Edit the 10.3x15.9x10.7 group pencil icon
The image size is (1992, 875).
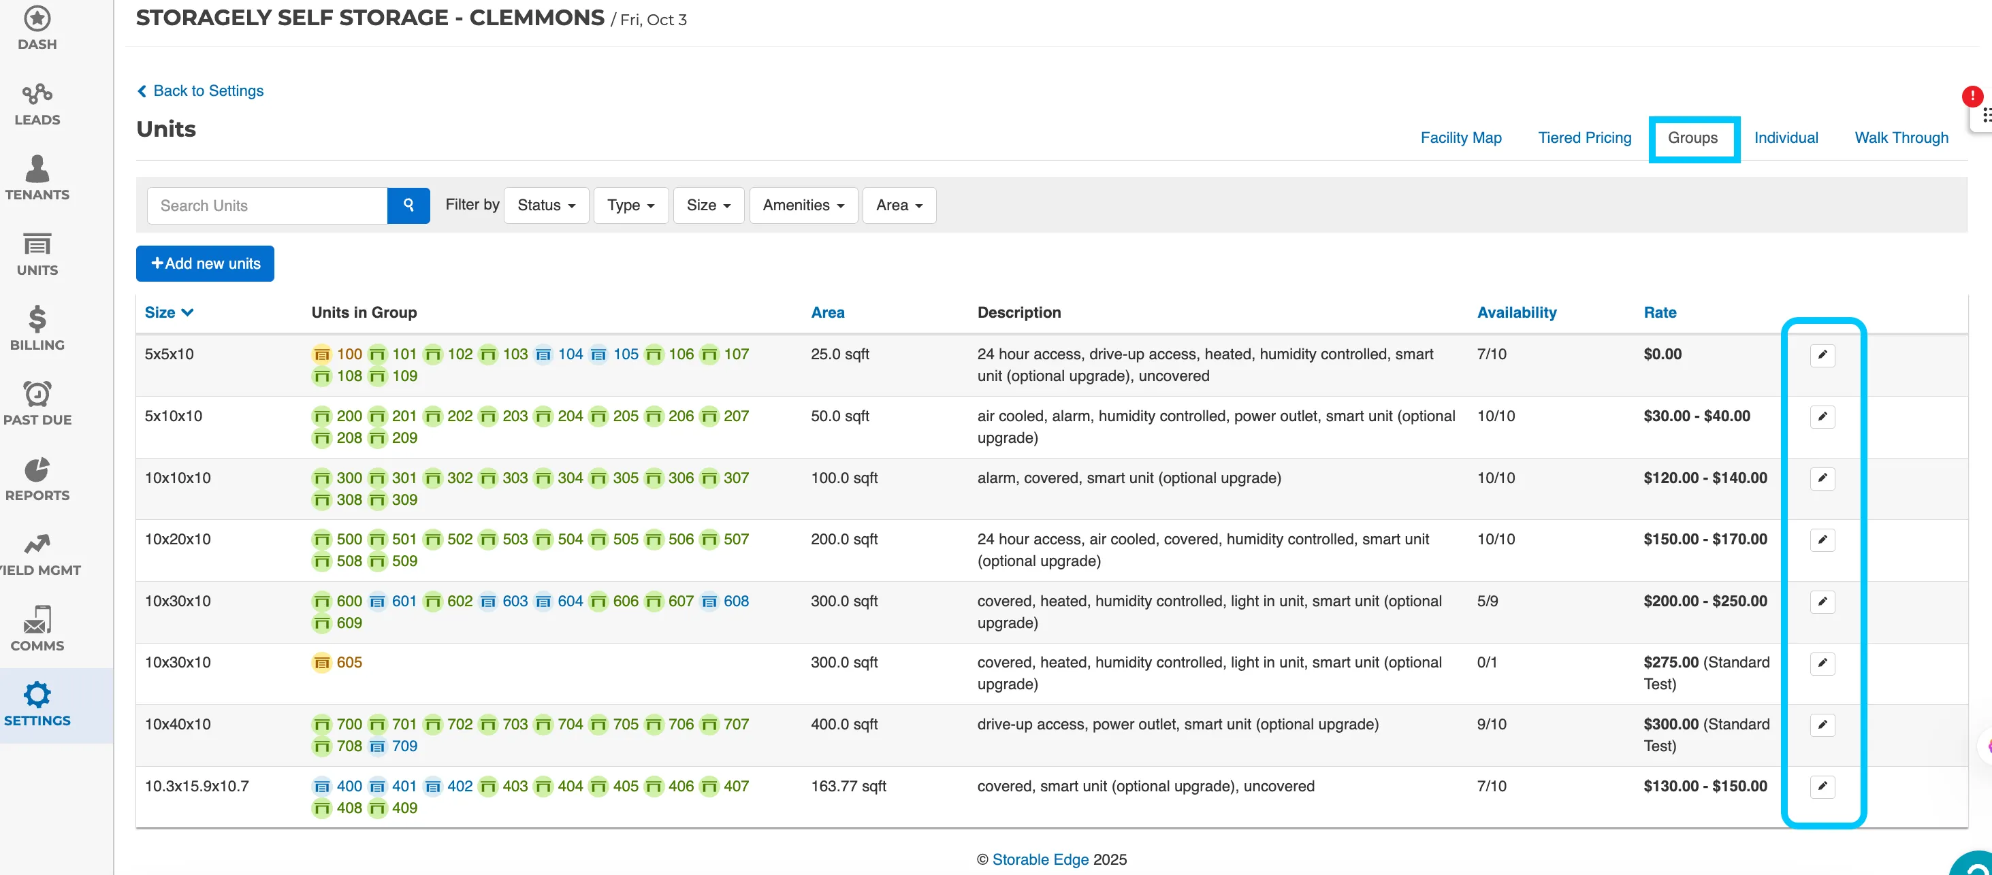(1822, 786)
